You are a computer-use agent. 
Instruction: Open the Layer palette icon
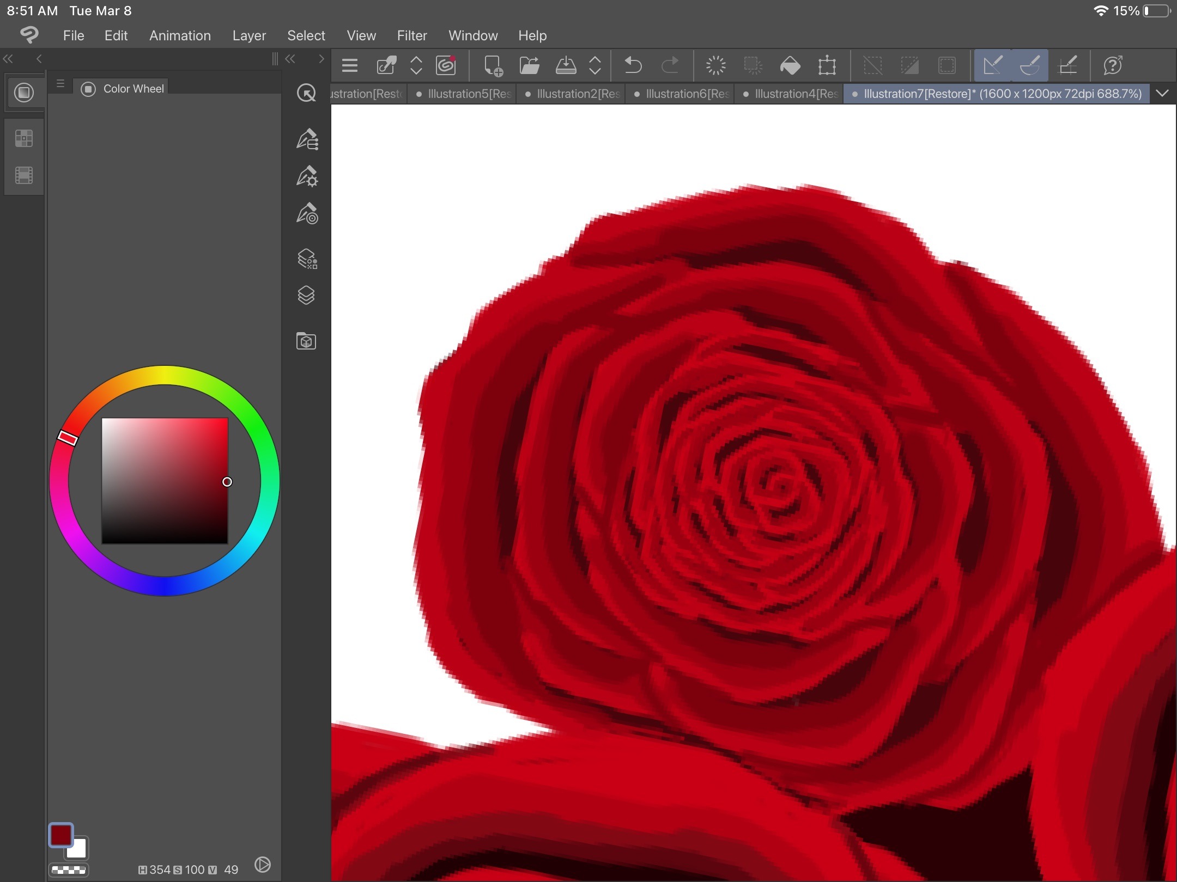tap(306, 295)
